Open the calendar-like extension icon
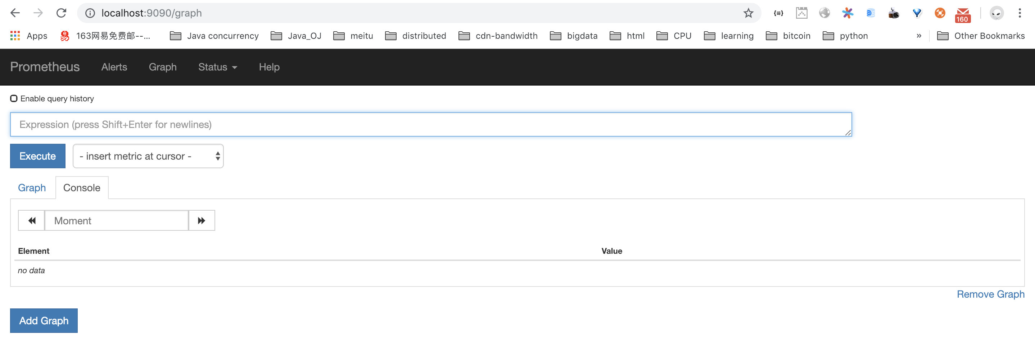The image size is (1035, 353). 801,13
